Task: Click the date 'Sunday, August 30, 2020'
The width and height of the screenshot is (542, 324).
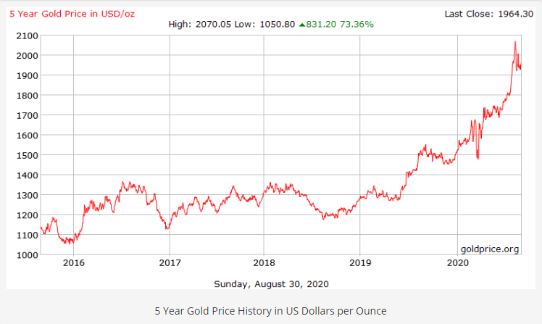Action: [x=270, y=283]
